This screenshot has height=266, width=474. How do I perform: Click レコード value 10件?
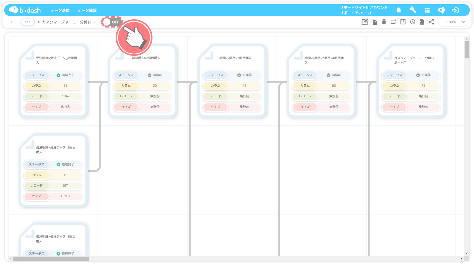click(65, 96)
